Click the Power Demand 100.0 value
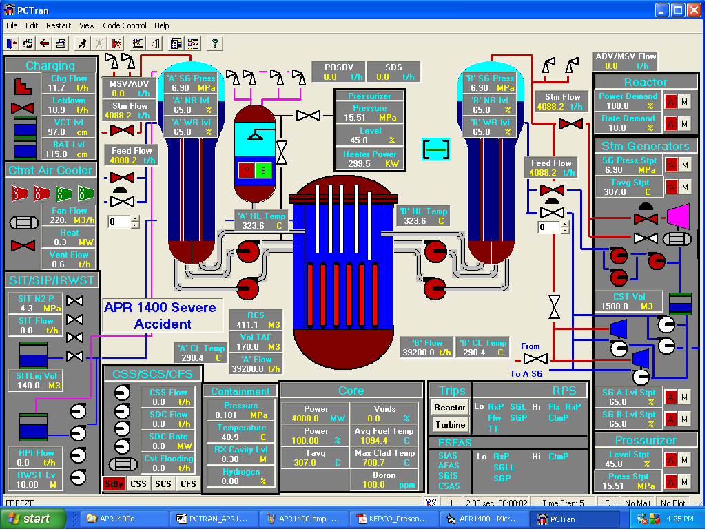Screen dimensions: 711x531 (617, 105)
